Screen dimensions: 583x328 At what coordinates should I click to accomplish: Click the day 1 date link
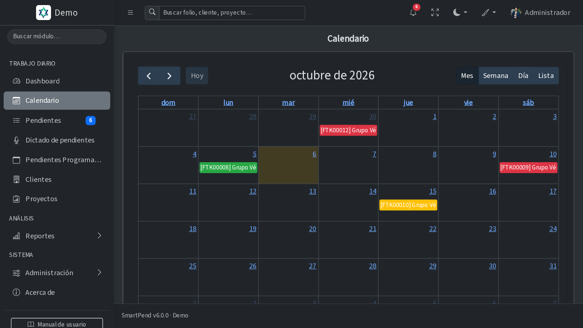435,117
